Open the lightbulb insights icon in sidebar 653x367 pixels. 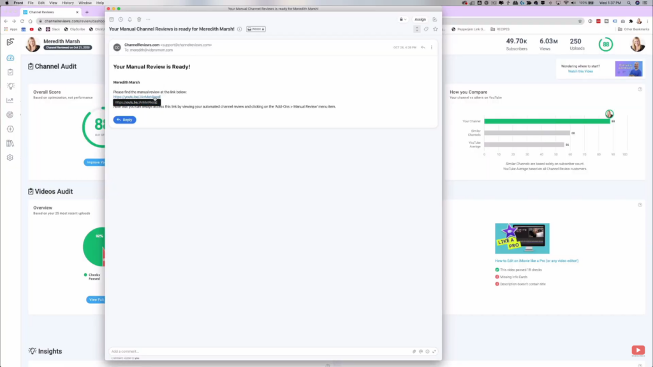[x=10, y=86]
